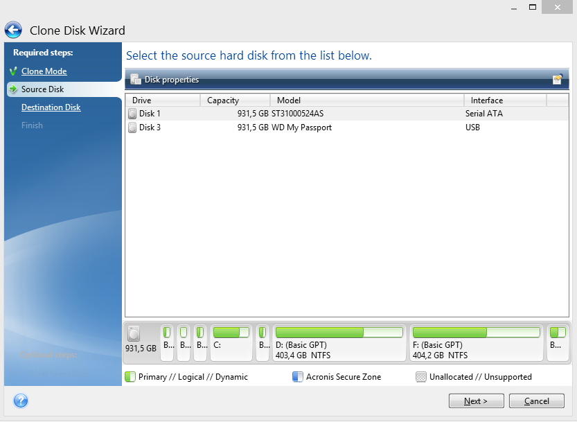Image resolution: width=577 pixels, height=422 pixels.
Task: Click the Unallocated legend icon
Action: pyautogui.click(x=420, y=377)
